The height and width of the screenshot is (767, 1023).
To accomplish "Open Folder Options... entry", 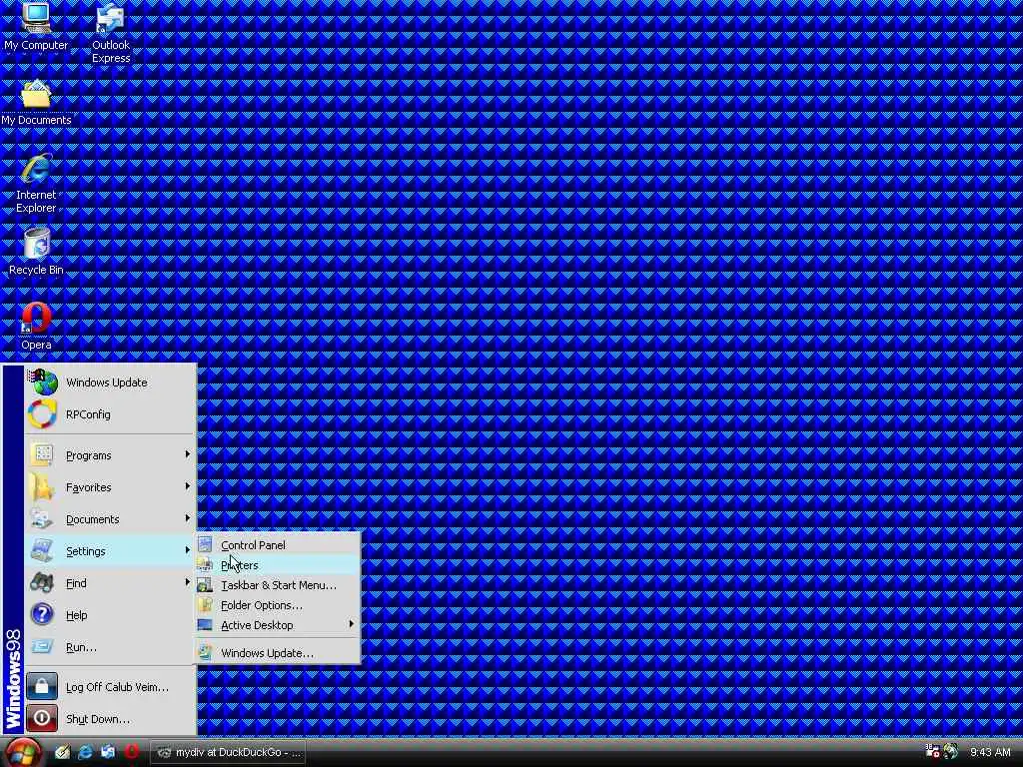I will click(x=278, y=605).
